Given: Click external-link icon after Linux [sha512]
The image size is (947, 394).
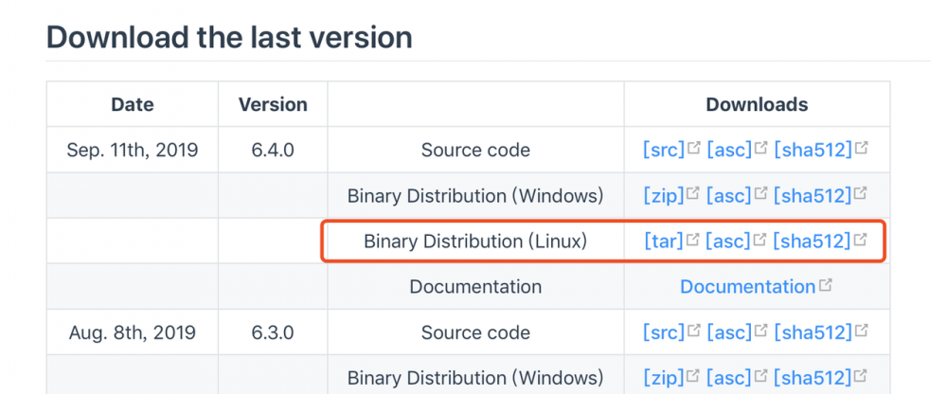Looking at the screenshot, I should tap(861, 240).
